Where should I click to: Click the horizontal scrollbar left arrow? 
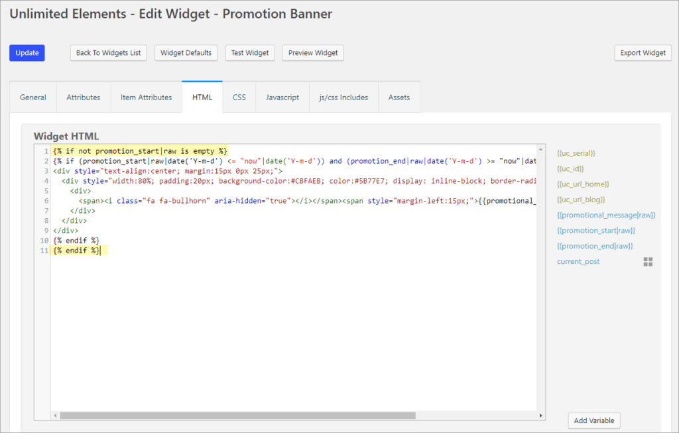pyautogui.click(x=55, y=416)
